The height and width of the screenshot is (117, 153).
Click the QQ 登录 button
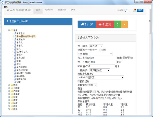138,10
